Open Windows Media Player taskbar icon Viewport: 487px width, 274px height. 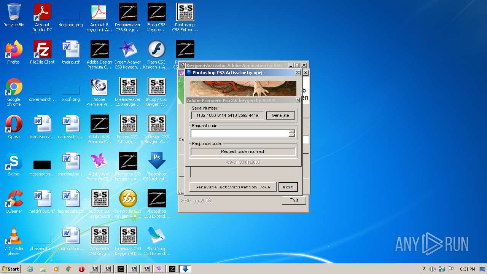[56, 269]
